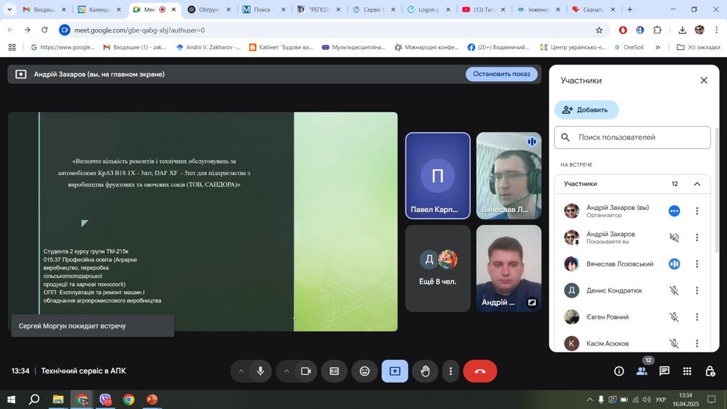Open the chat with everyone panel

click(664, 371)
